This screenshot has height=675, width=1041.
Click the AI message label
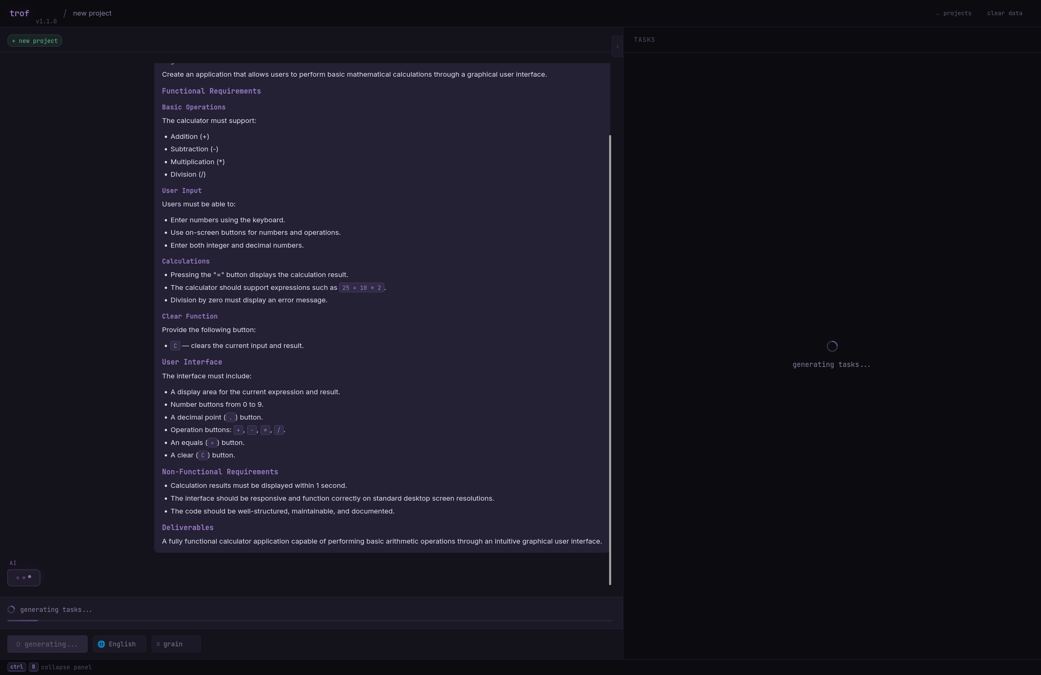tap(13, 563)
